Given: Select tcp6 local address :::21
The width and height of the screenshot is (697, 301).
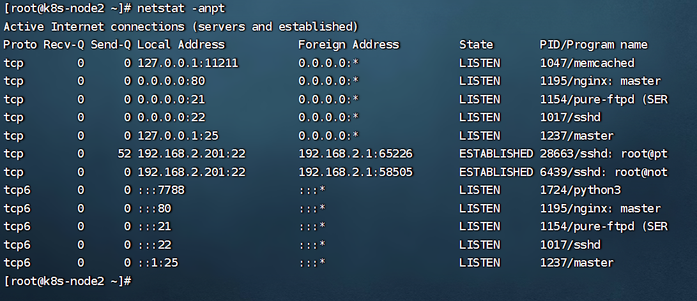Looking at the screenshot, I should (154, 227).
